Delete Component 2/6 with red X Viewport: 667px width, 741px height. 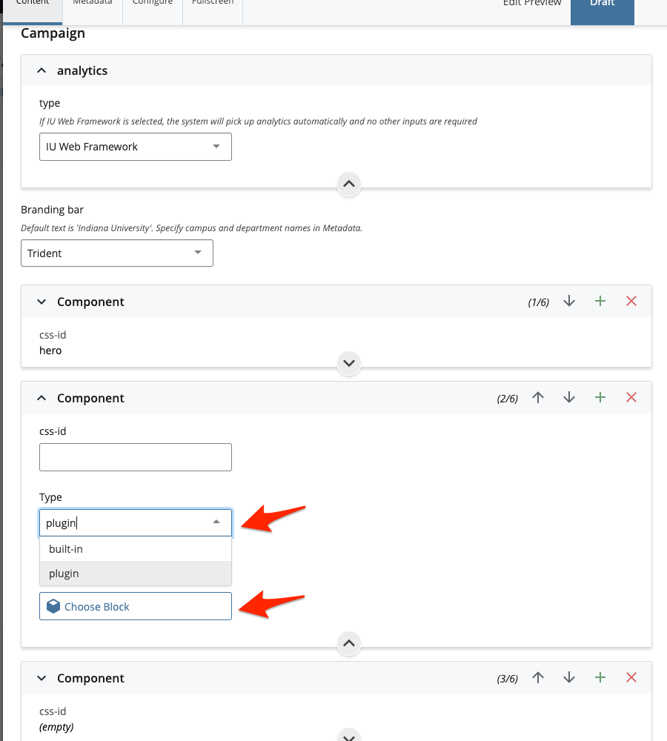click(631, 397)
